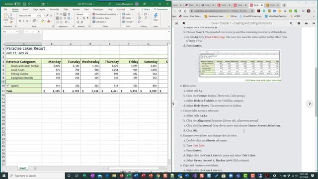Viewport: 318px width, 179px height.
Task: Open the Font dialog launcher
Action: 53,26
